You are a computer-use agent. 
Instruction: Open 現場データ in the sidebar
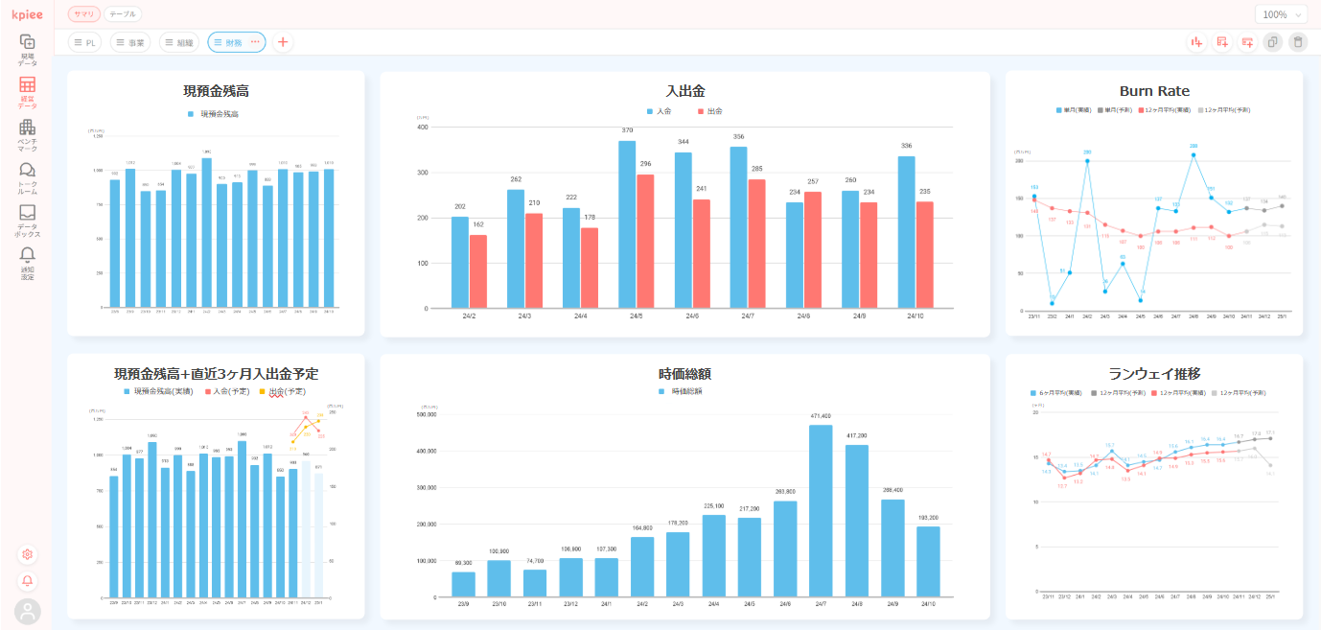[x=27, y=49]
